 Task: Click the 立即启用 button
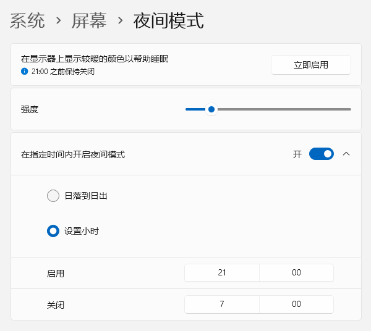[310, 65]
